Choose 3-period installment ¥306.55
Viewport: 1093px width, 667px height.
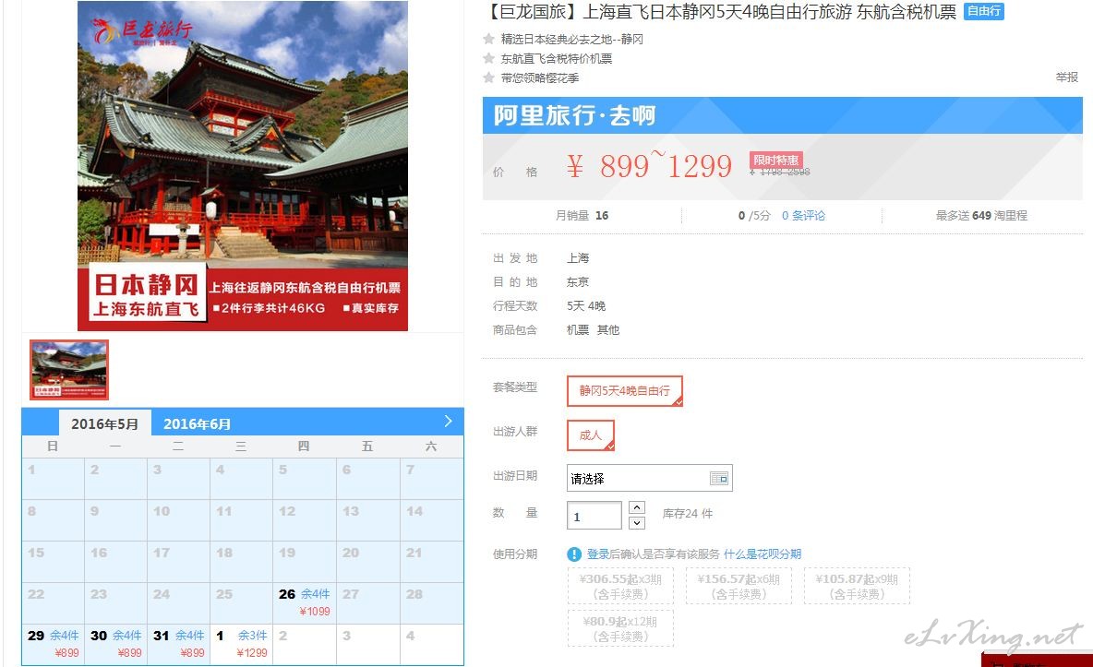tap(620, 586)
